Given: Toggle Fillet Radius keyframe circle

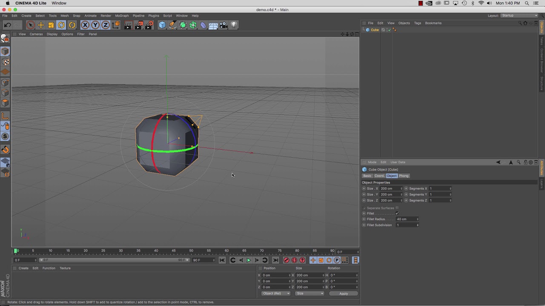Looking at the screenshot, I should tap(364, 219).
